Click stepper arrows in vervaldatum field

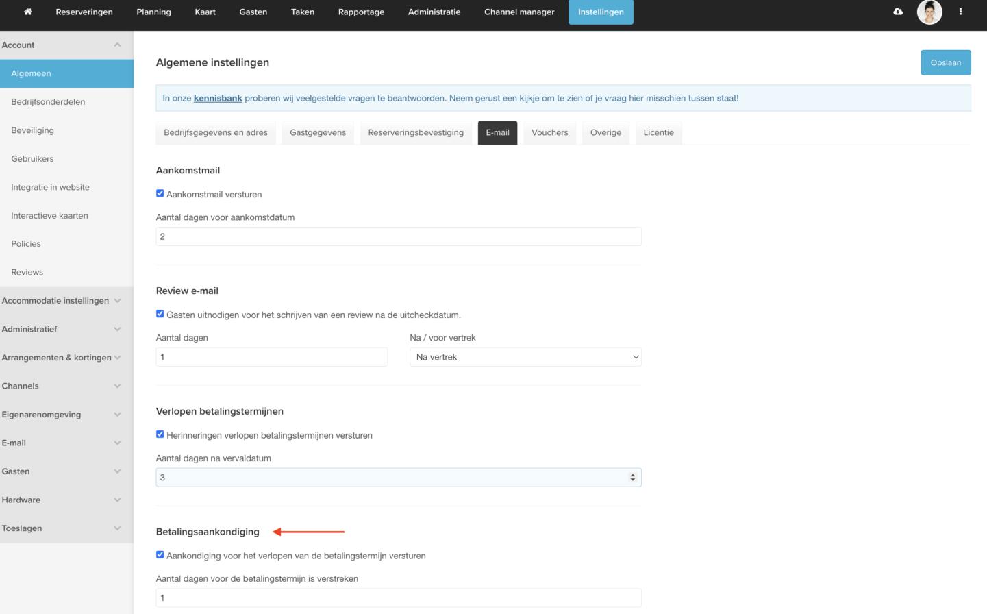(x=632, y=478)
